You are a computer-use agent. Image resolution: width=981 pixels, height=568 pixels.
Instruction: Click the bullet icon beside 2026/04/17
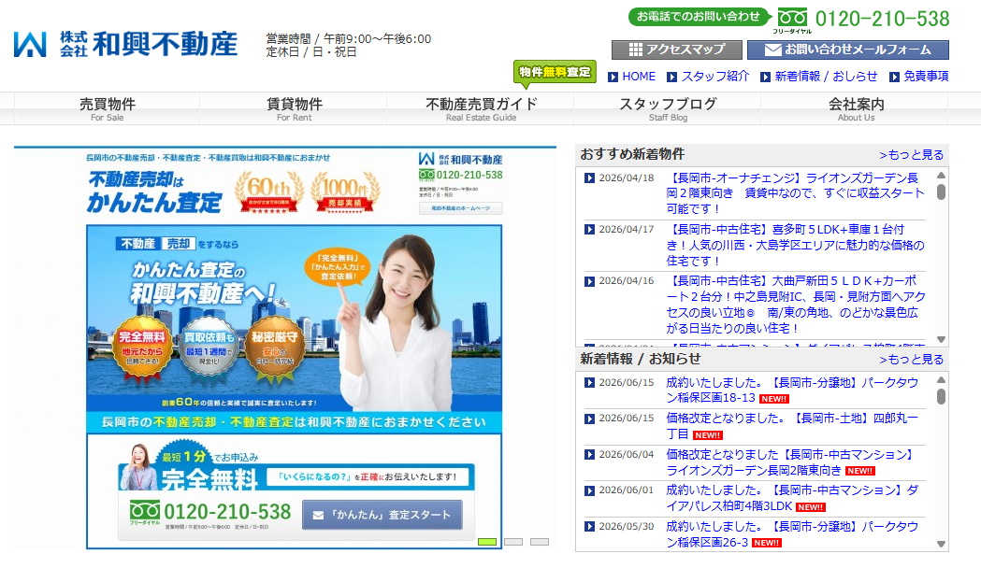(589, 229)
